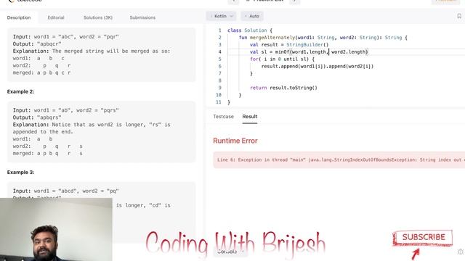This screenshot has height=261, width=465.
Task: Click 'Input: word1 = "ab", word2 = "pqrs"' text
Action: coord(66,110)
